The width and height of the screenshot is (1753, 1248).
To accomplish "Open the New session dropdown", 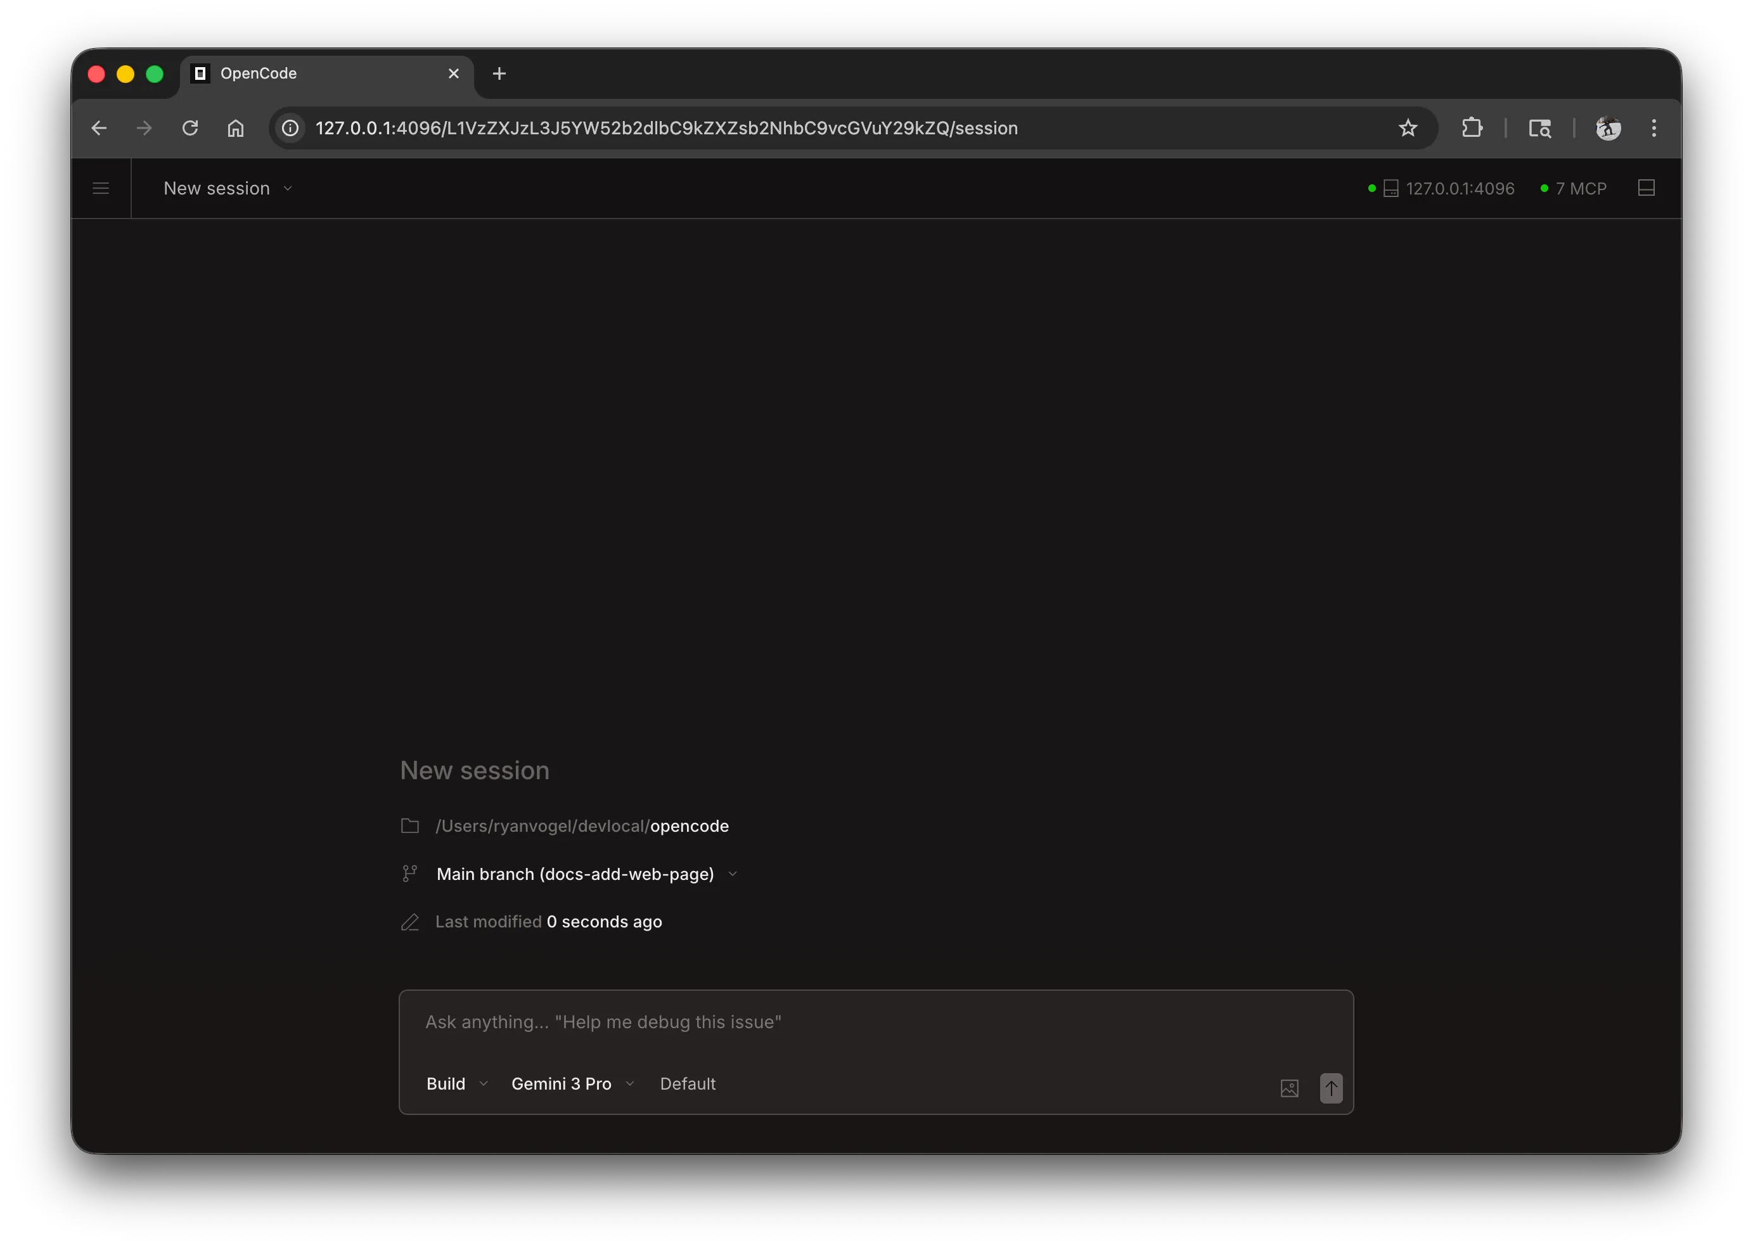I will 227,188.
